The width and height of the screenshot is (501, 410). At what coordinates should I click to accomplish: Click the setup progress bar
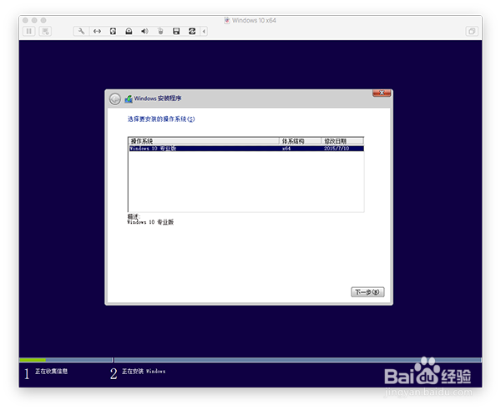pyautogui.click(x=250, y=360)
